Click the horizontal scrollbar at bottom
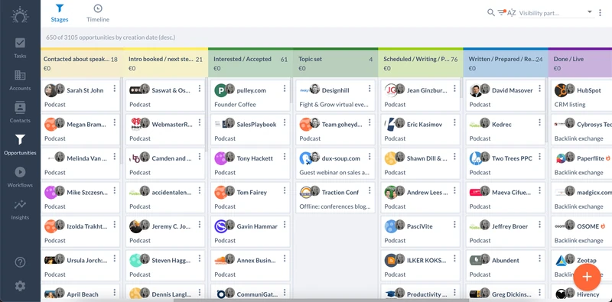 tap(321, 300)
